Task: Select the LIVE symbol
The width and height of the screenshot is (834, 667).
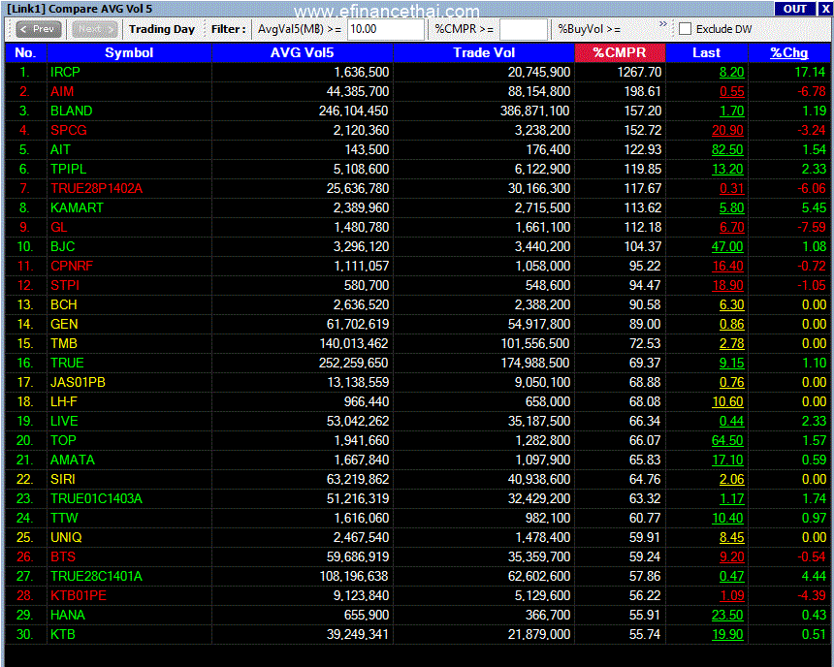Action: [x=64, y=422]
